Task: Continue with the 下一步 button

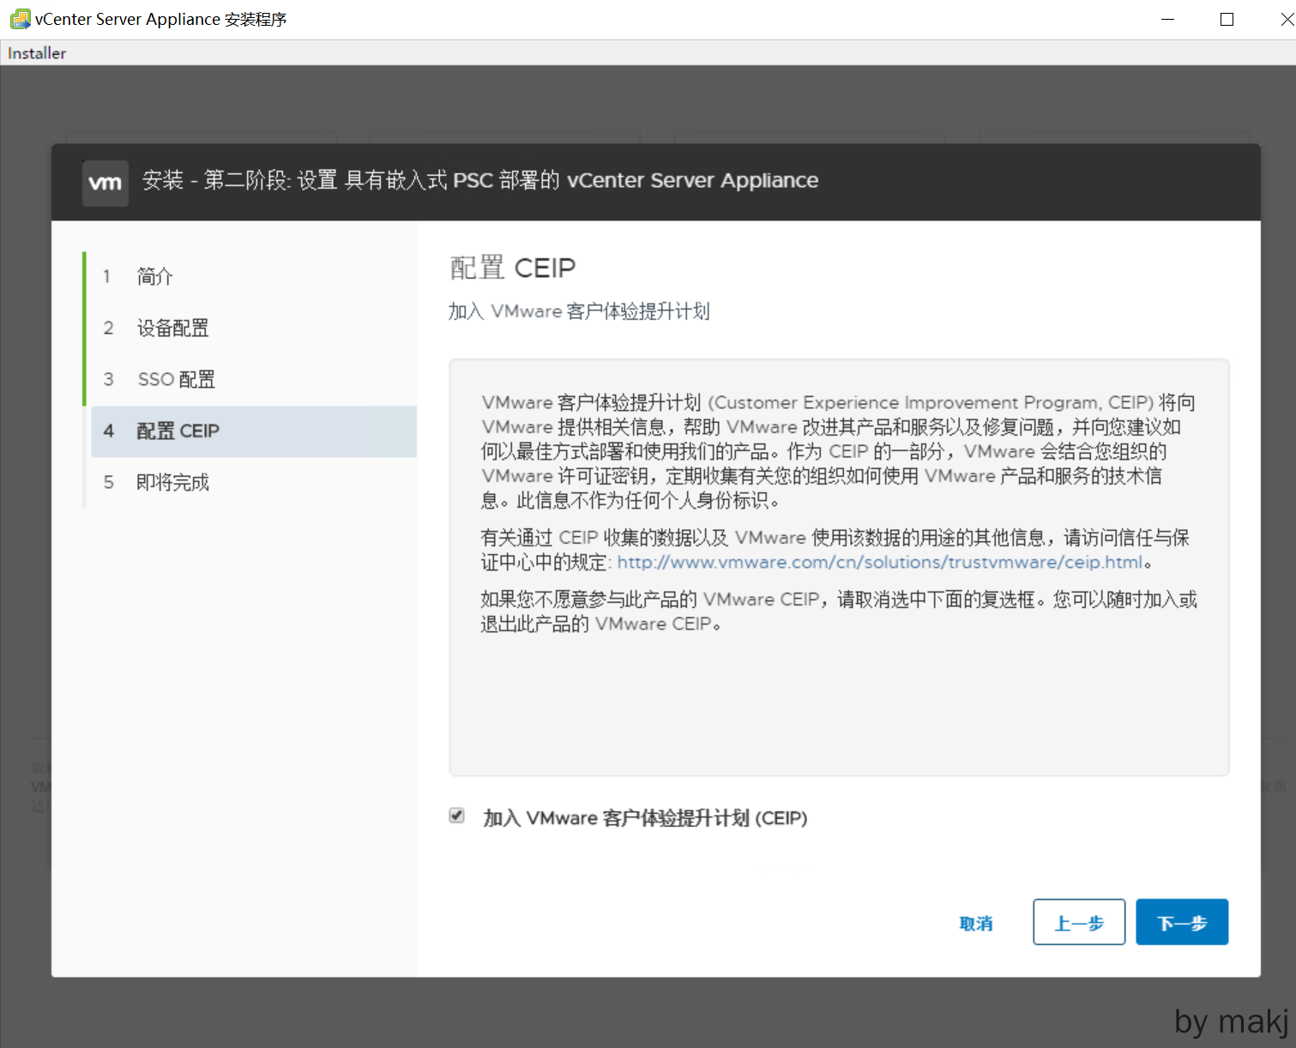Action: (x=1181, y=923)
